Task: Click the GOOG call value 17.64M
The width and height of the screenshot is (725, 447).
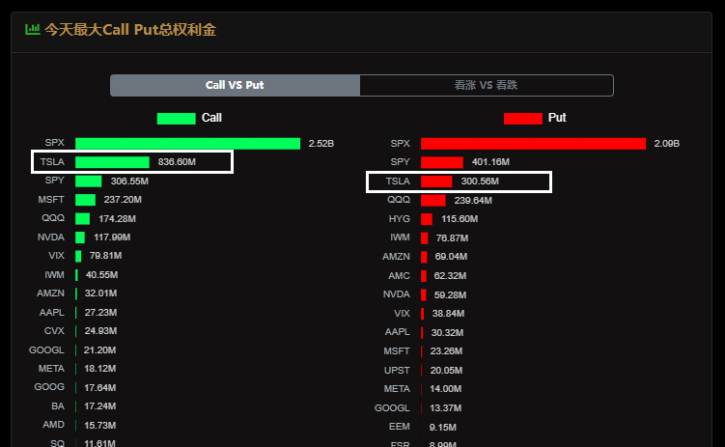Action: click(99, 388)
